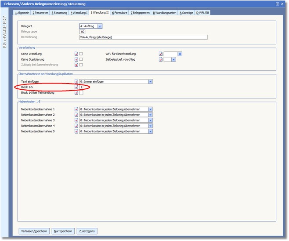The width and height of the screenshot is (289, 241).
Task: Enable the Keine Wandlung checkbox
Action: pos(81,54)
